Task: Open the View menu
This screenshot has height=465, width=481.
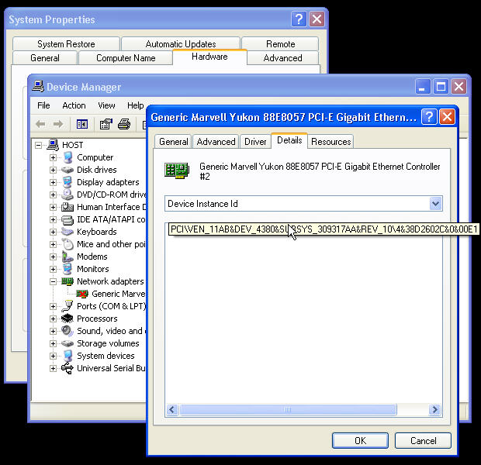Action: (x=106, y=105)
